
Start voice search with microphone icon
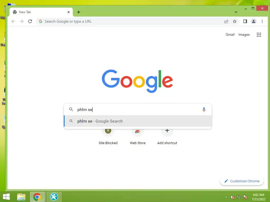pyautogui.click(x=204, y=109)
